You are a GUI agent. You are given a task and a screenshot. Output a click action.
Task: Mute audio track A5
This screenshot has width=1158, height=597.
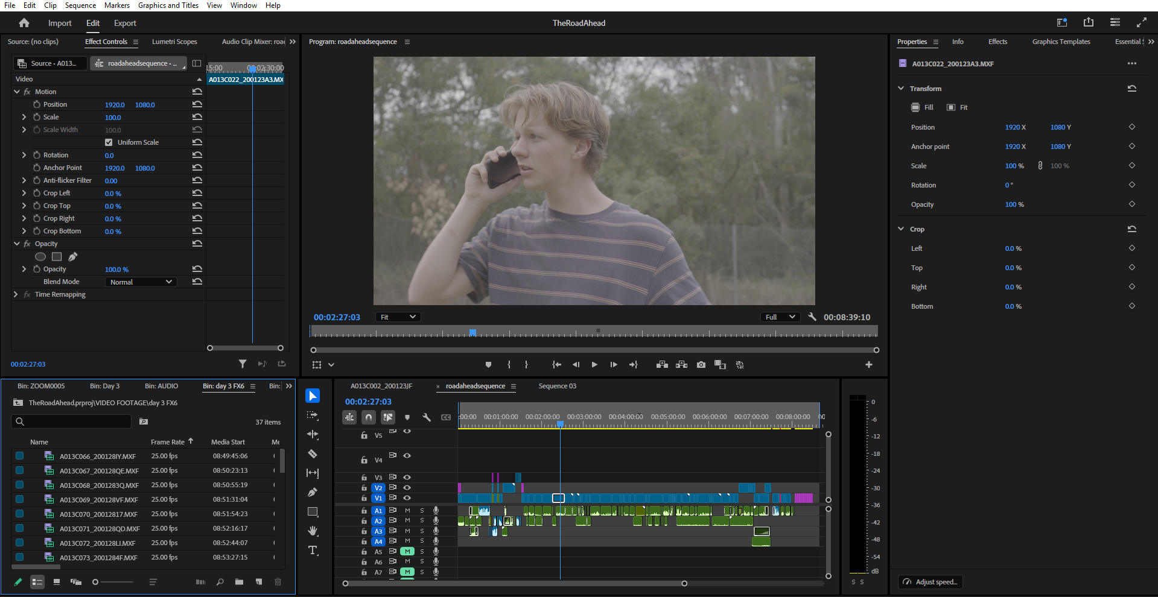(407, 551)
